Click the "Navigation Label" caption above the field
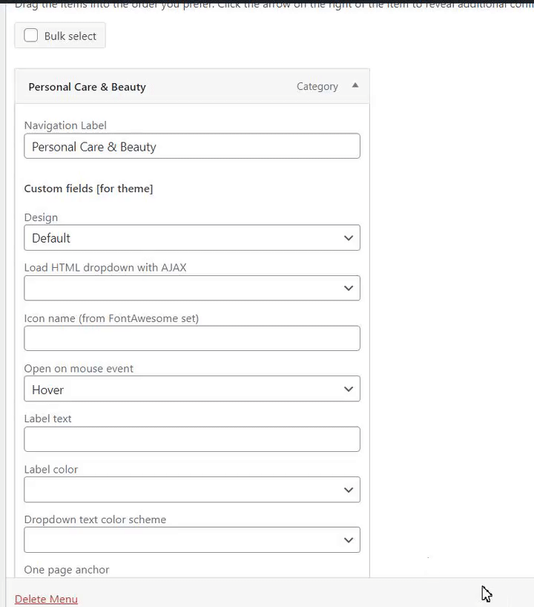Image resolution: width=534 pixels, height=607 pixels. [65, 125]
